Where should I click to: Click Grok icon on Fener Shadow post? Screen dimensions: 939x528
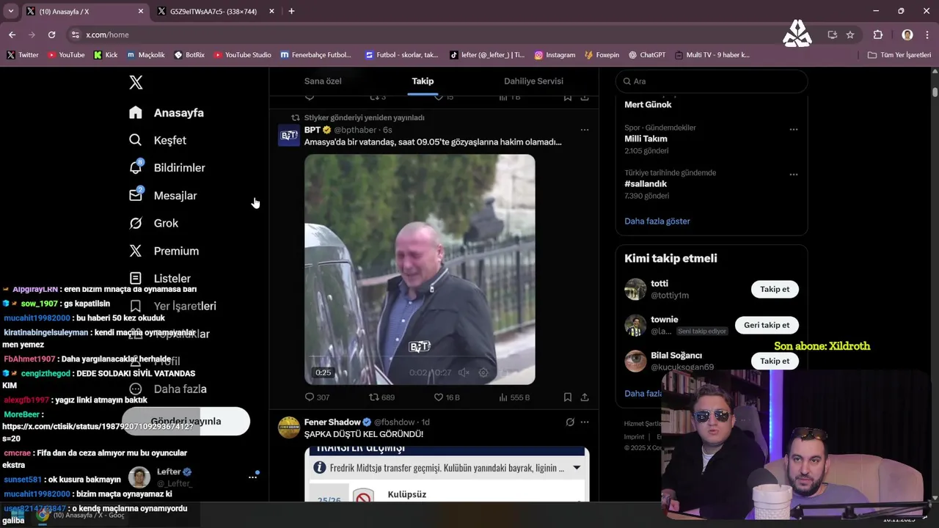(570, 422)
